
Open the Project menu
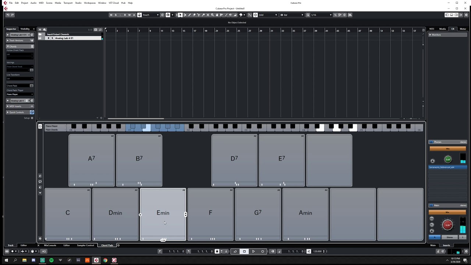(x=24, y=3)
